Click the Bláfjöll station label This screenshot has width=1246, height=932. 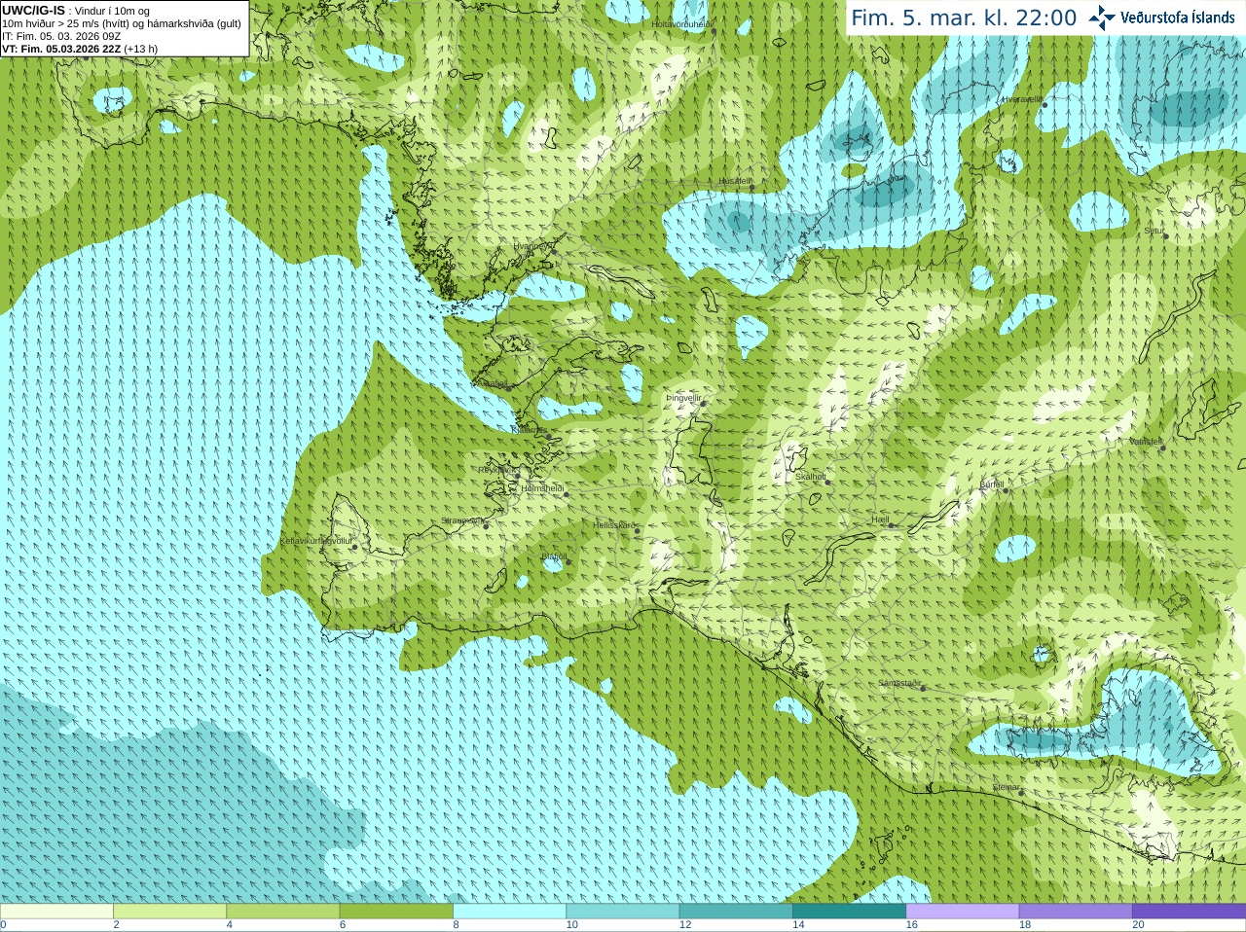pos(554,556)
